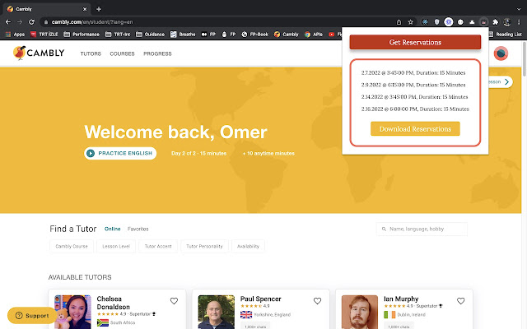Screen dimensions: 527x329
Task: Open the PROGRESS menu item
Action: point(157,53)
